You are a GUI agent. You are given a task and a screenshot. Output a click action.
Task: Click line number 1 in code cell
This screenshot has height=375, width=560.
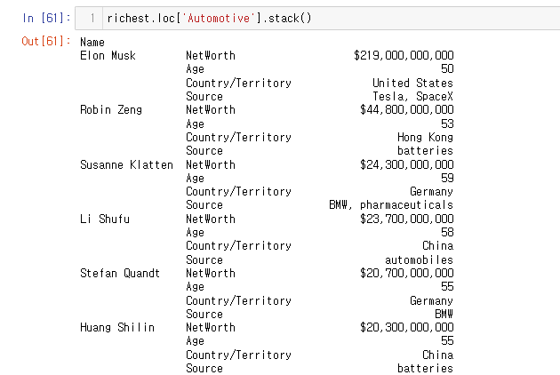click(x=92, y=18)
